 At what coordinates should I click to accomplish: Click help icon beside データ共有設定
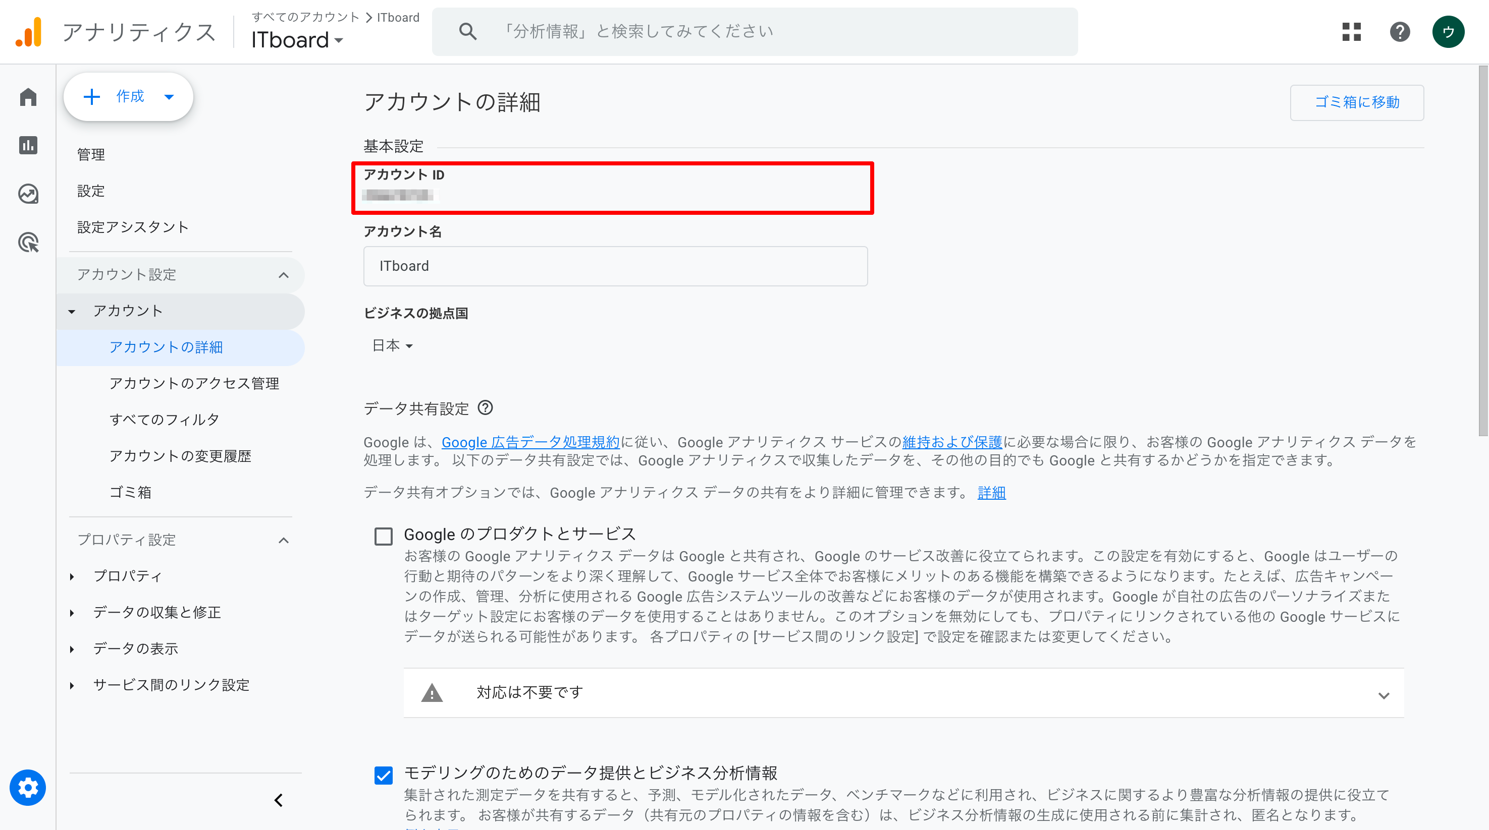485,408
